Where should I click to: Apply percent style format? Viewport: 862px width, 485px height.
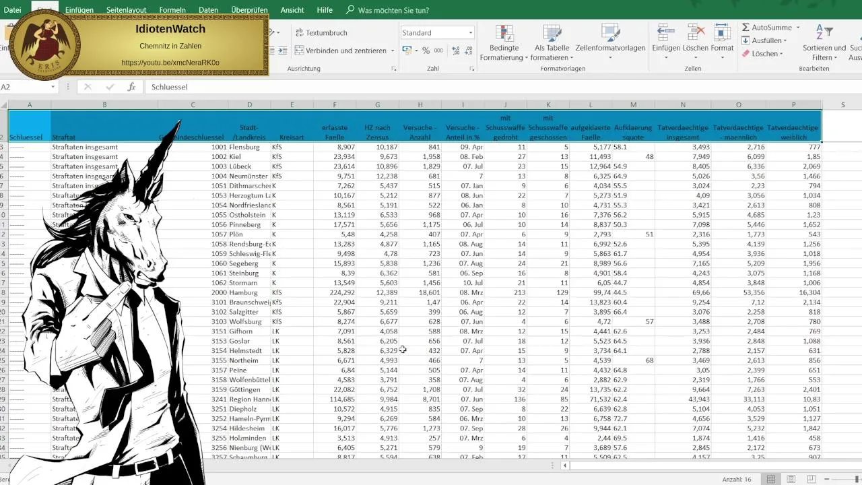[x=426, y=51]
